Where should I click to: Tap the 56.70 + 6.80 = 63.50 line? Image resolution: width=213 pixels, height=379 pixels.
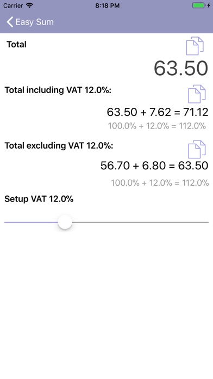click(154, 166)
